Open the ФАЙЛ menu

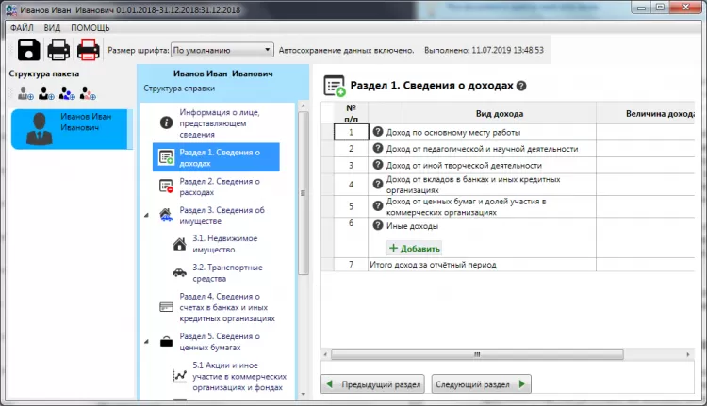(x=22, y=28)
